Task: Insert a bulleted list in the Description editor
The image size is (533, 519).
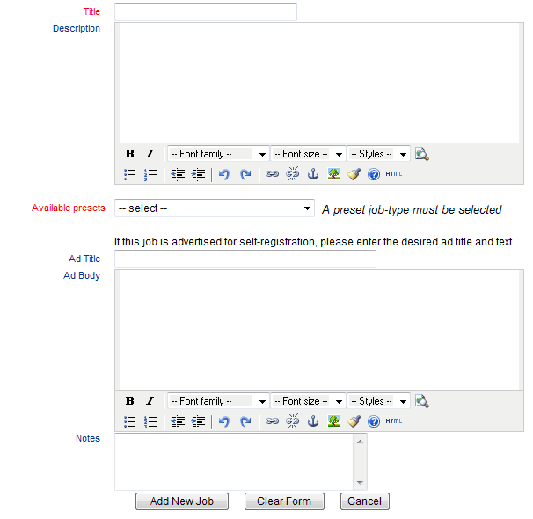Action: click(x=130, y=174)
